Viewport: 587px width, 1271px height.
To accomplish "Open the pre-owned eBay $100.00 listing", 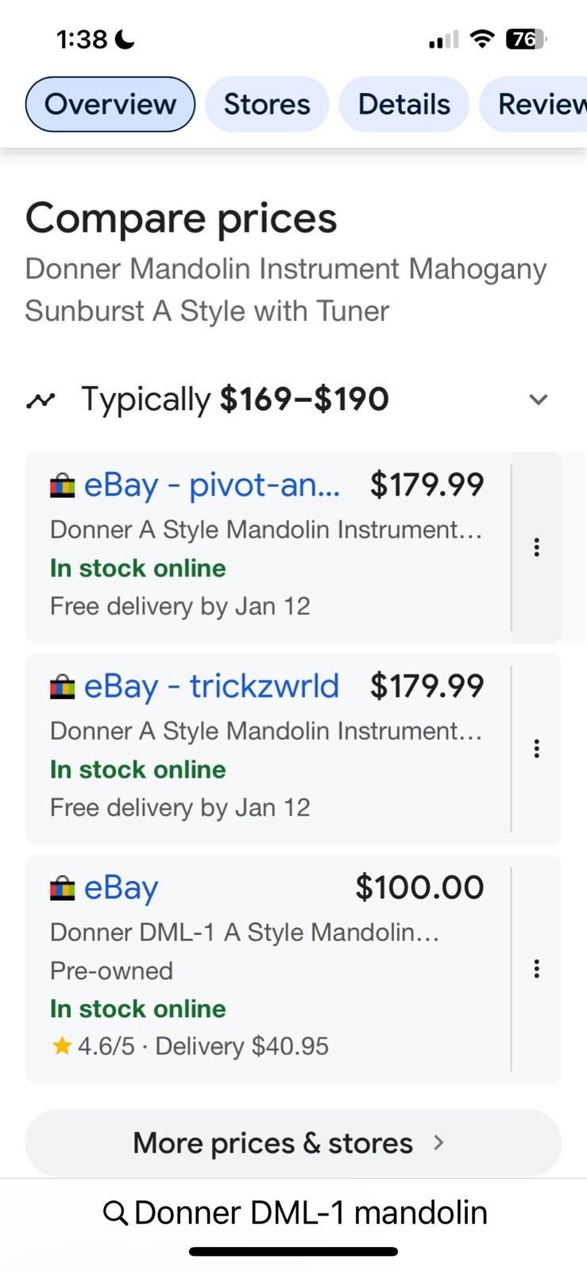I will (268, 969).
